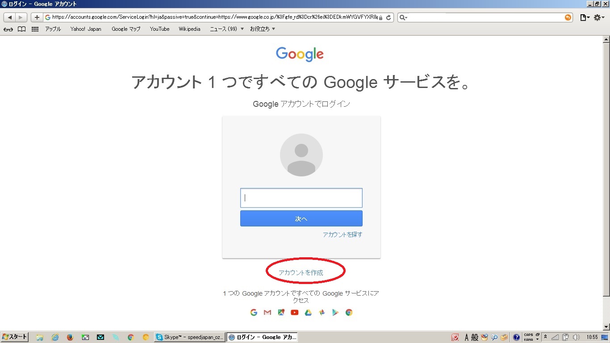The height and width of the screenshot is (343, 610).
Task: Click the volume speaker icon in system tray
Action: click(576, 338)
